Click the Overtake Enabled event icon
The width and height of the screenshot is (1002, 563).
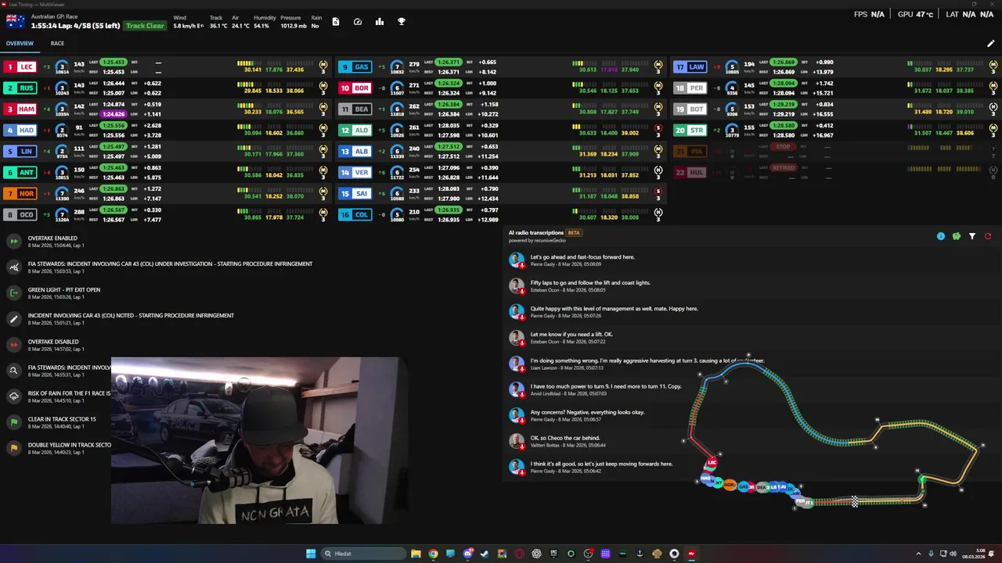click(x=13, y=241)
